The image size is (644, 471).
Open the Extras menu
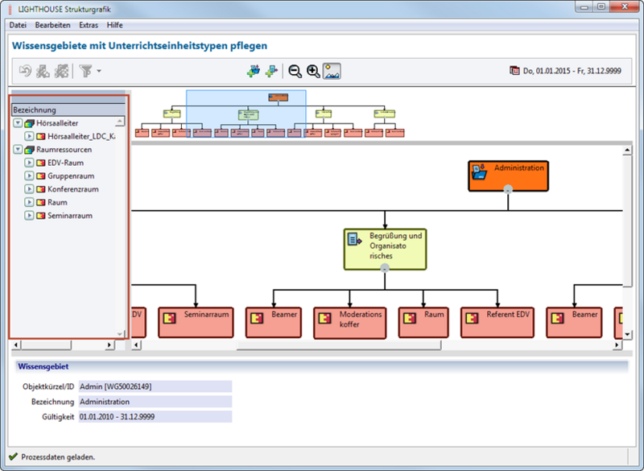(89, 25)
